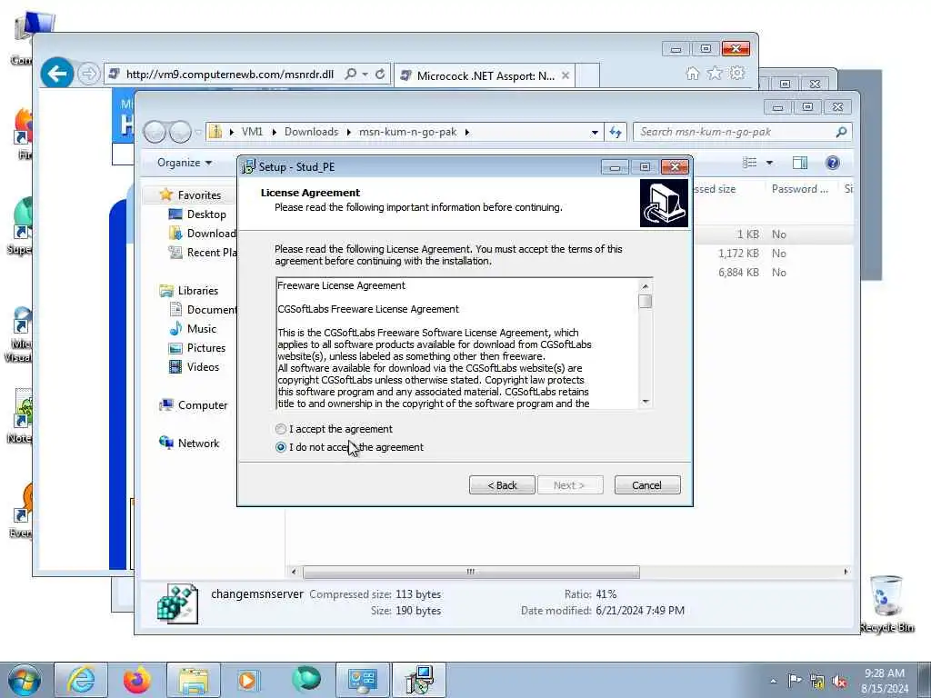
Task: Open Videos library in sidebar
Action: pyautogui.click(x=203, y=367)
